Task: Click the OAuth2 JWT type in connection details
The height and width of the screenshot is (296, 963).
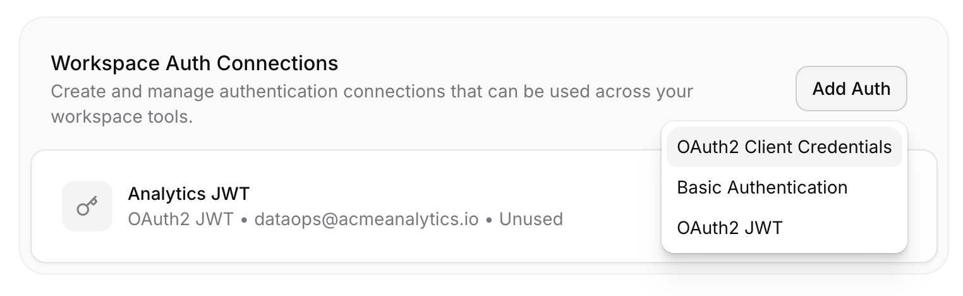Action: [x=181, y=219]
